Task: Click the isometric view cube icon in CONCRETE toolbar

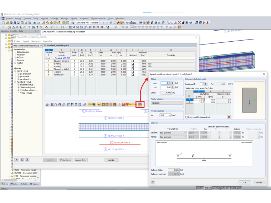Action: [80, 105]
